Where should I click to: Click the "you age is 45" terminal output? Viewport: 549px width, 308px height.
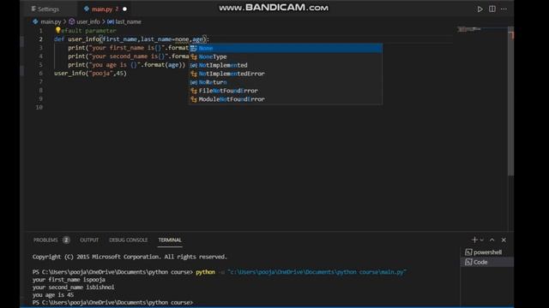pyautogui.click(x=53, y=294)
